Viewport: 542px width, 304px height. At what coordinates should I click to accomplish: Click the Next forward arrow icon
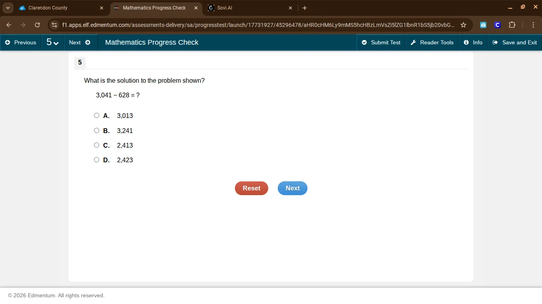coord(88,42)
